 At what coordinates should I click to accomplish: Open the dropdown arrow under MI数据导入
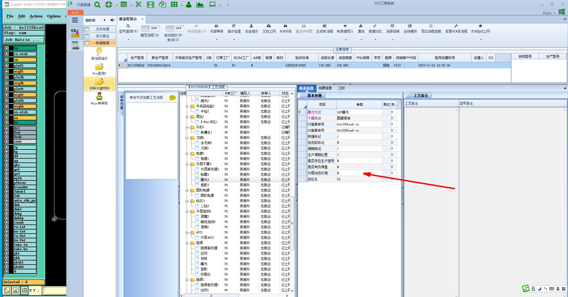345,40
